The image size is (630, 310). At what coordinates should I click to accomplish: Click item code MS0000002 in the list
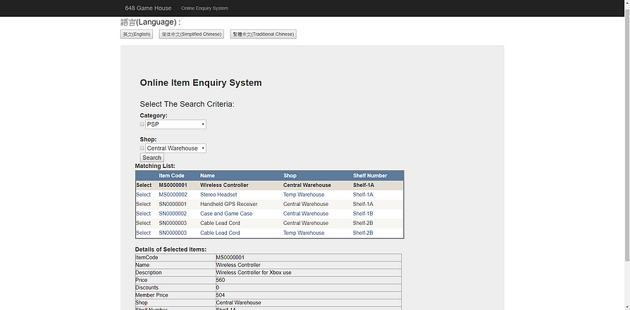pyautogui.click(x=173, y=195)
